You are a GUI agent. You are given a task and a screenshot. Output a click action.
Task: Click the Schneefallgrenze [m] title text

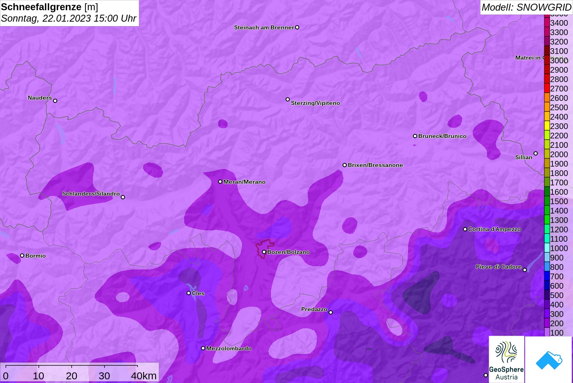[x=50, y=7]
